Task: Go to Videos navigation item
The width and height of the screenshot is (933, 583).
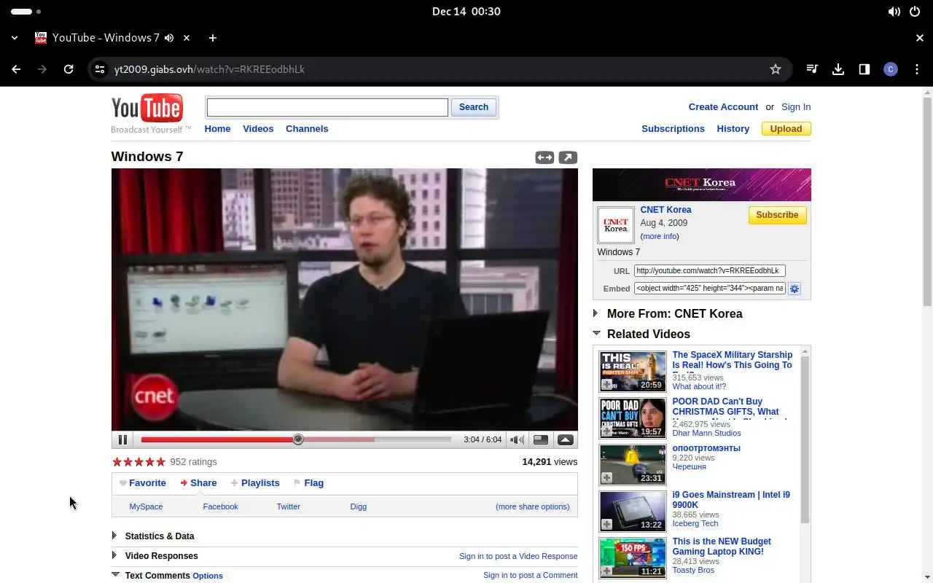Action: [x=258, y=128]
